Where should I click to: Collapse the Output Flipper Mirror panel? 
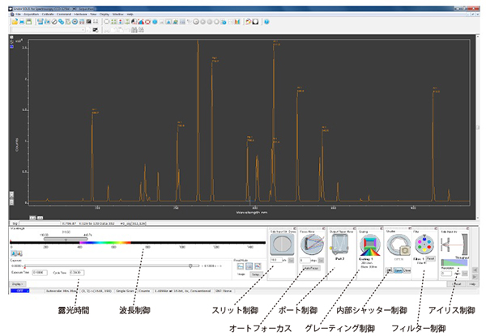pyautogui.click(x=354, y=229)
